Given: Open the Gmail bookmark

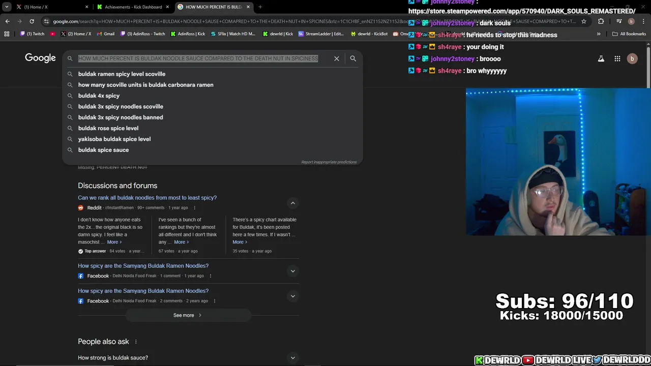Looking at the screenshot, I should click(x=105, y=34).
